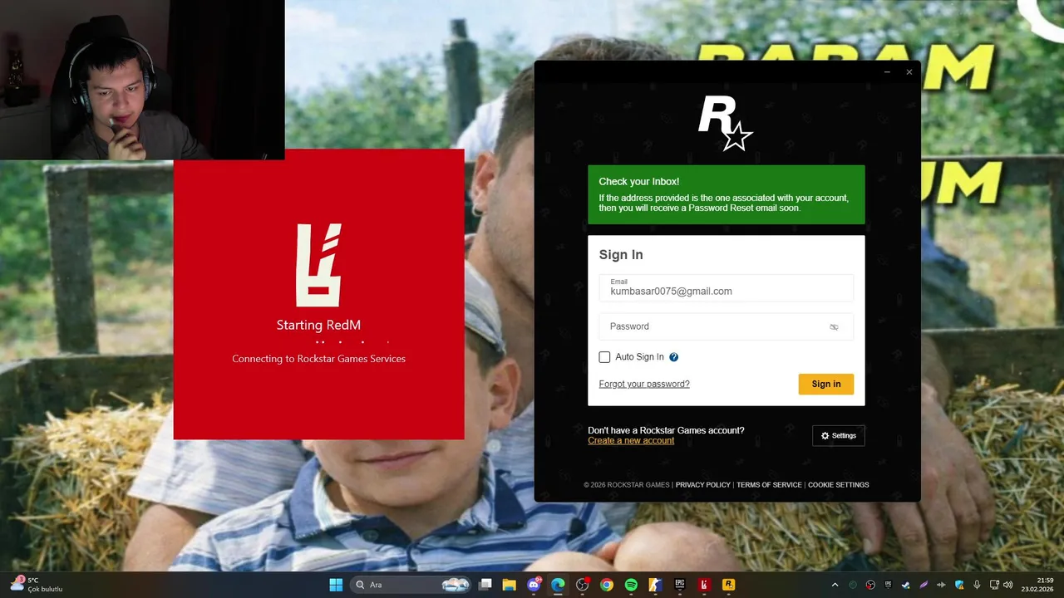The width and height of the screenshot is (1064, 598).
Task: Click "Connecting to Rockstar Games Services" status text
Action: [x=318, y=359]
